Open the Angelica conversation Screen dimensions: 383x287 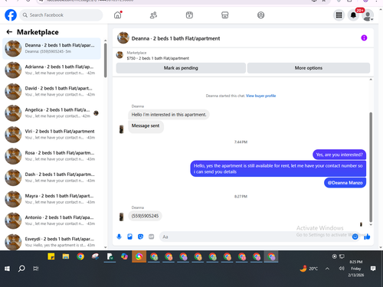click(x=51, y=113)
